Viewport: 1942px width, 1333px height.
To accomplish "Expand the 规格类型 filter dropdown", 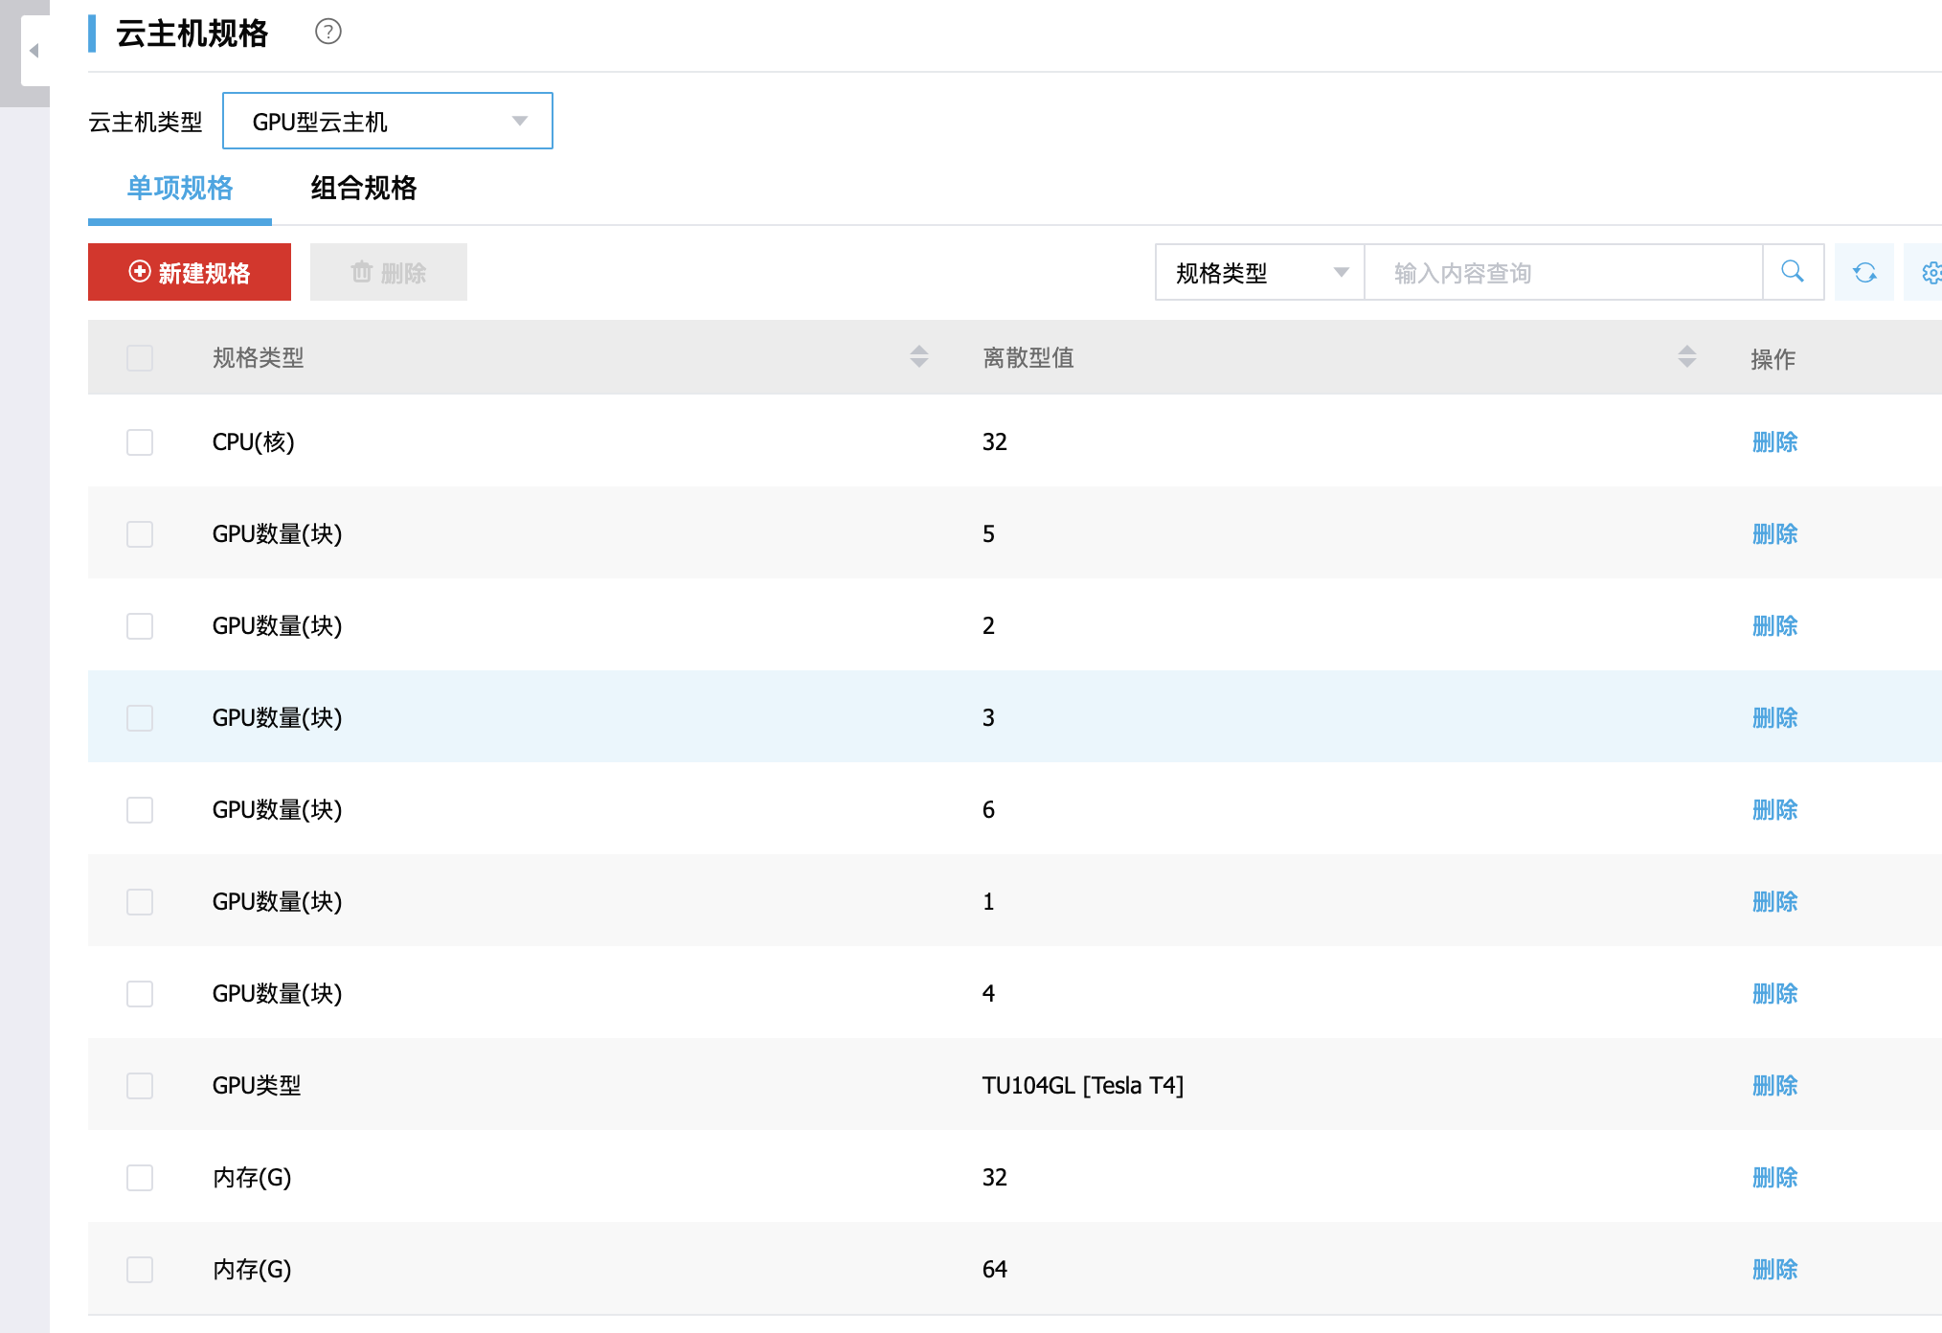I will point(1259,273).
